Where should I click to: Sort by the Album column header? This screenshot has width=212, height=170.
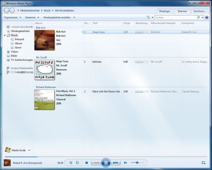pos(39,23)
